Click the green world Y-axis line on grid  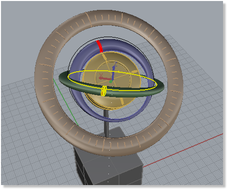click(66, 102)
